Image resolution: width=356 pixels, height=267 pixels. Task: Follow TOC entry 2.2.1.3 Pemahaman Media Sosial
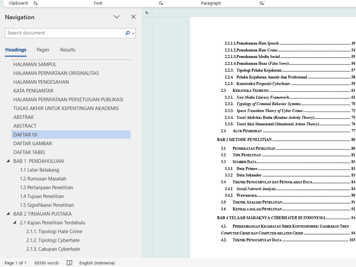tap(290, 57)
